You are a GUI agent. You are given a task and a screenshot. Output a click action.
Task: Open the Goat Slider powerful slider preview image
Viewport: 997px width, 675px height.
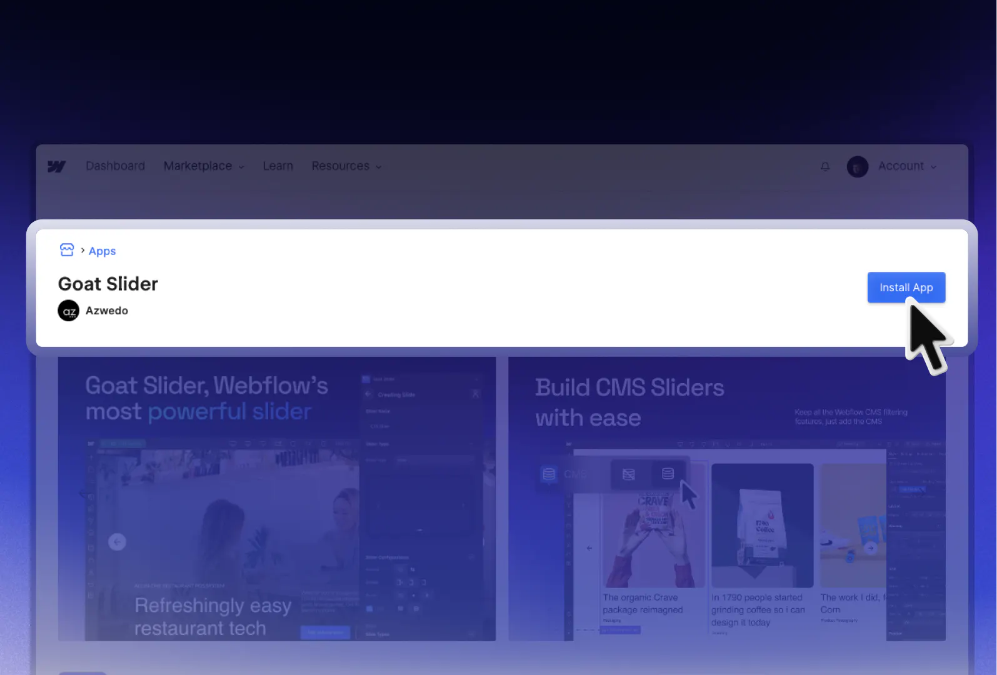(277, 499)
